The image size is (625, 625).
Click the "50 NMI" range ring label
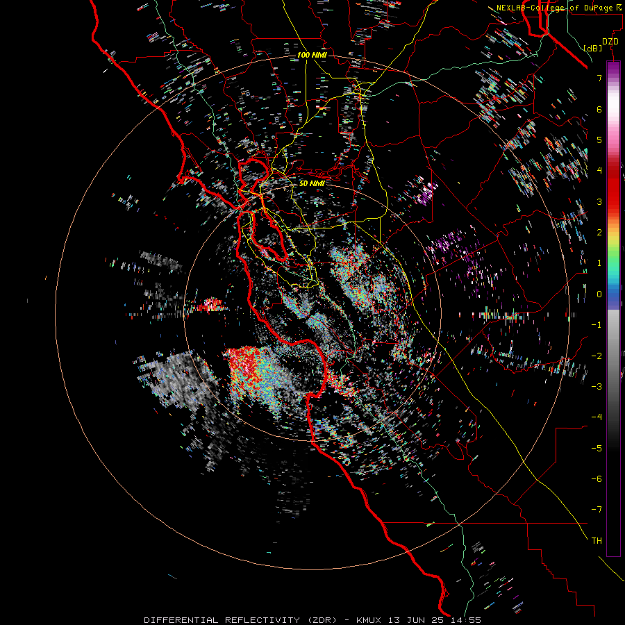pos(312,183)
